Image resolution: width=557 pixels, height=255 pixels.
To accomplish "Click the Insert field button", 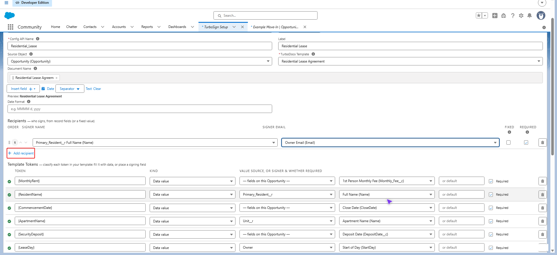I will point(23,89).
